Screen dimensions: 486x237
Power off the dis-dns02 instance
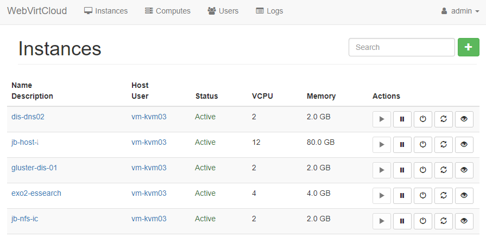click(x=423, y=119)
